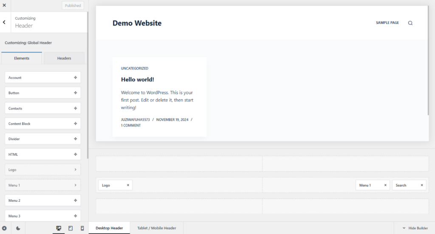Open SAMPLE PAGE link in the preview
The height and width of the screenshot is (234, 435).
[387, 23]
